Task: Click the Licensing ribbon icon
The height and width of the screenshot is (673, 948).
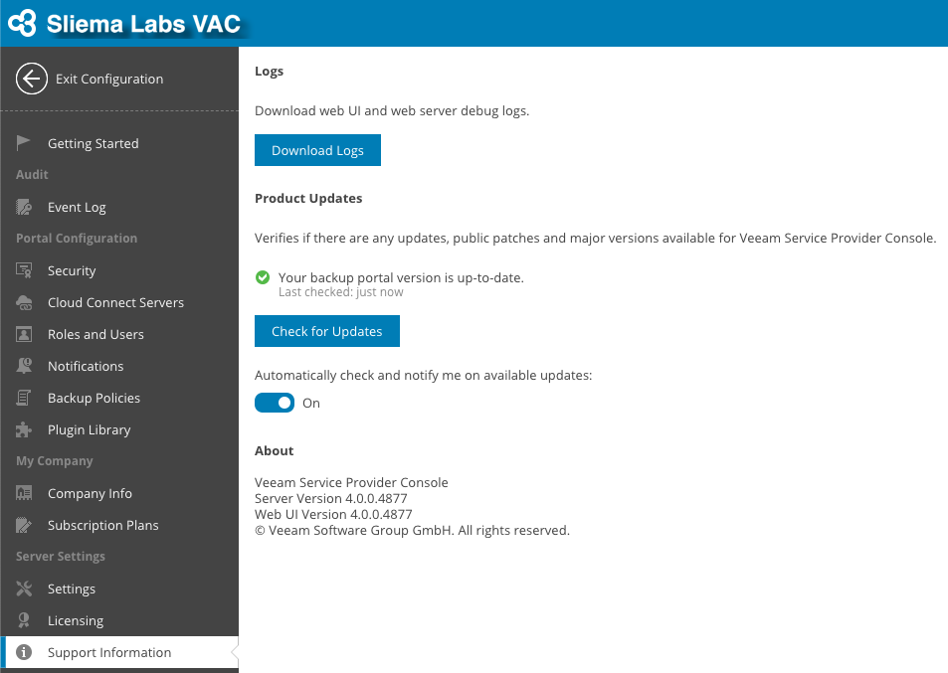Action: [x=24, y=620]
